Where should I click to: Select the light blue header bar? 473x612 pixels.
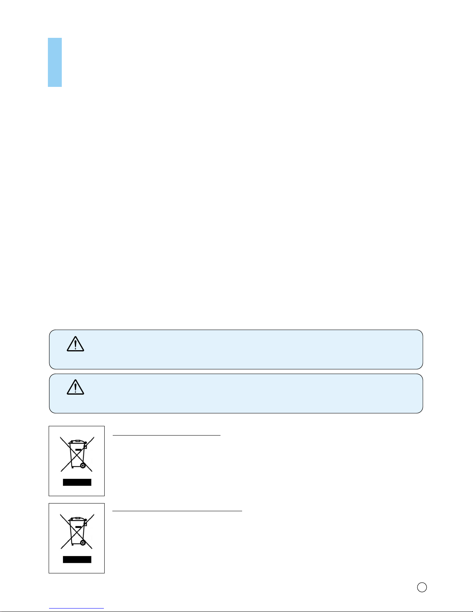click(x=55, y=62)
